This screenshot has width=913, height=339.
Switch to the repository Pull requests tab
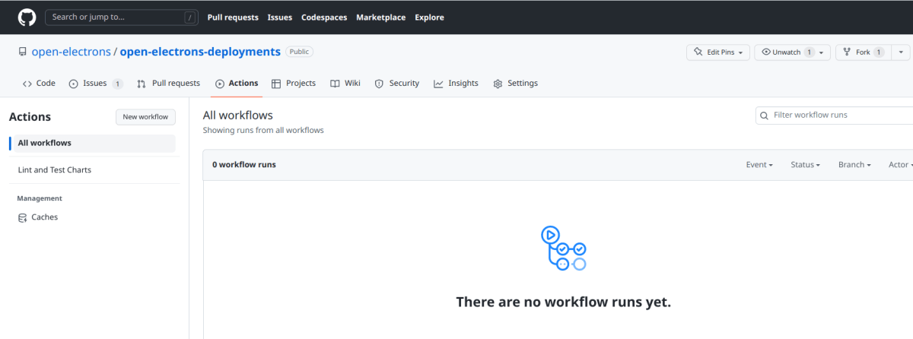click(168, 84)
